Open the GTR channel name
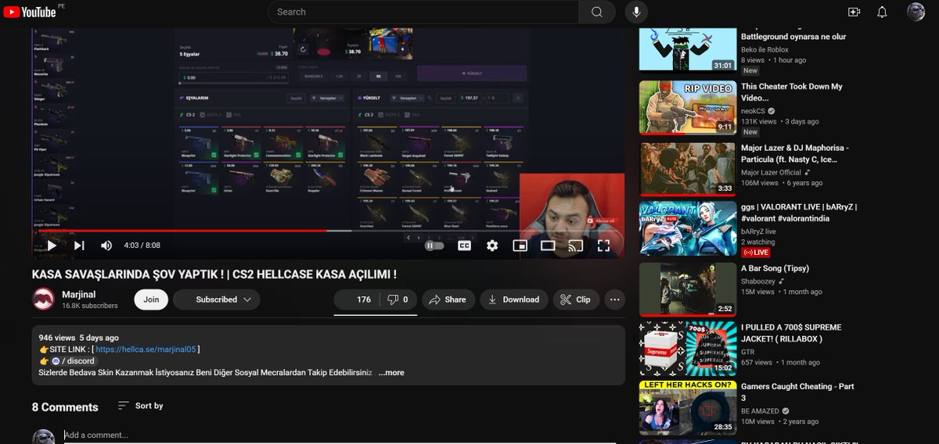The width and height of the screenshot is (939, 444). coord(748,352)
